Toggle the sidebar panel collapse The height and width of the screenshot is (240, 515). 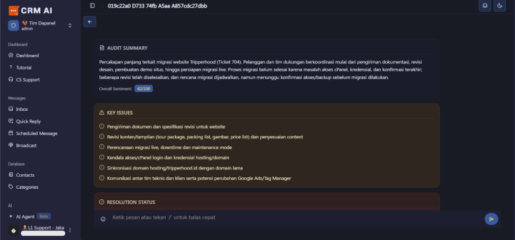coord(92,5)
